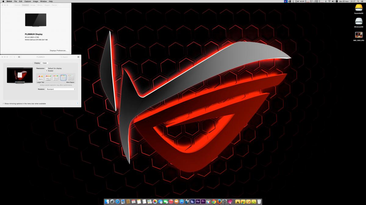This screenshot has width=366, height=205.
Task: Click the search field in Displays preferences
Action: [69, 57]
